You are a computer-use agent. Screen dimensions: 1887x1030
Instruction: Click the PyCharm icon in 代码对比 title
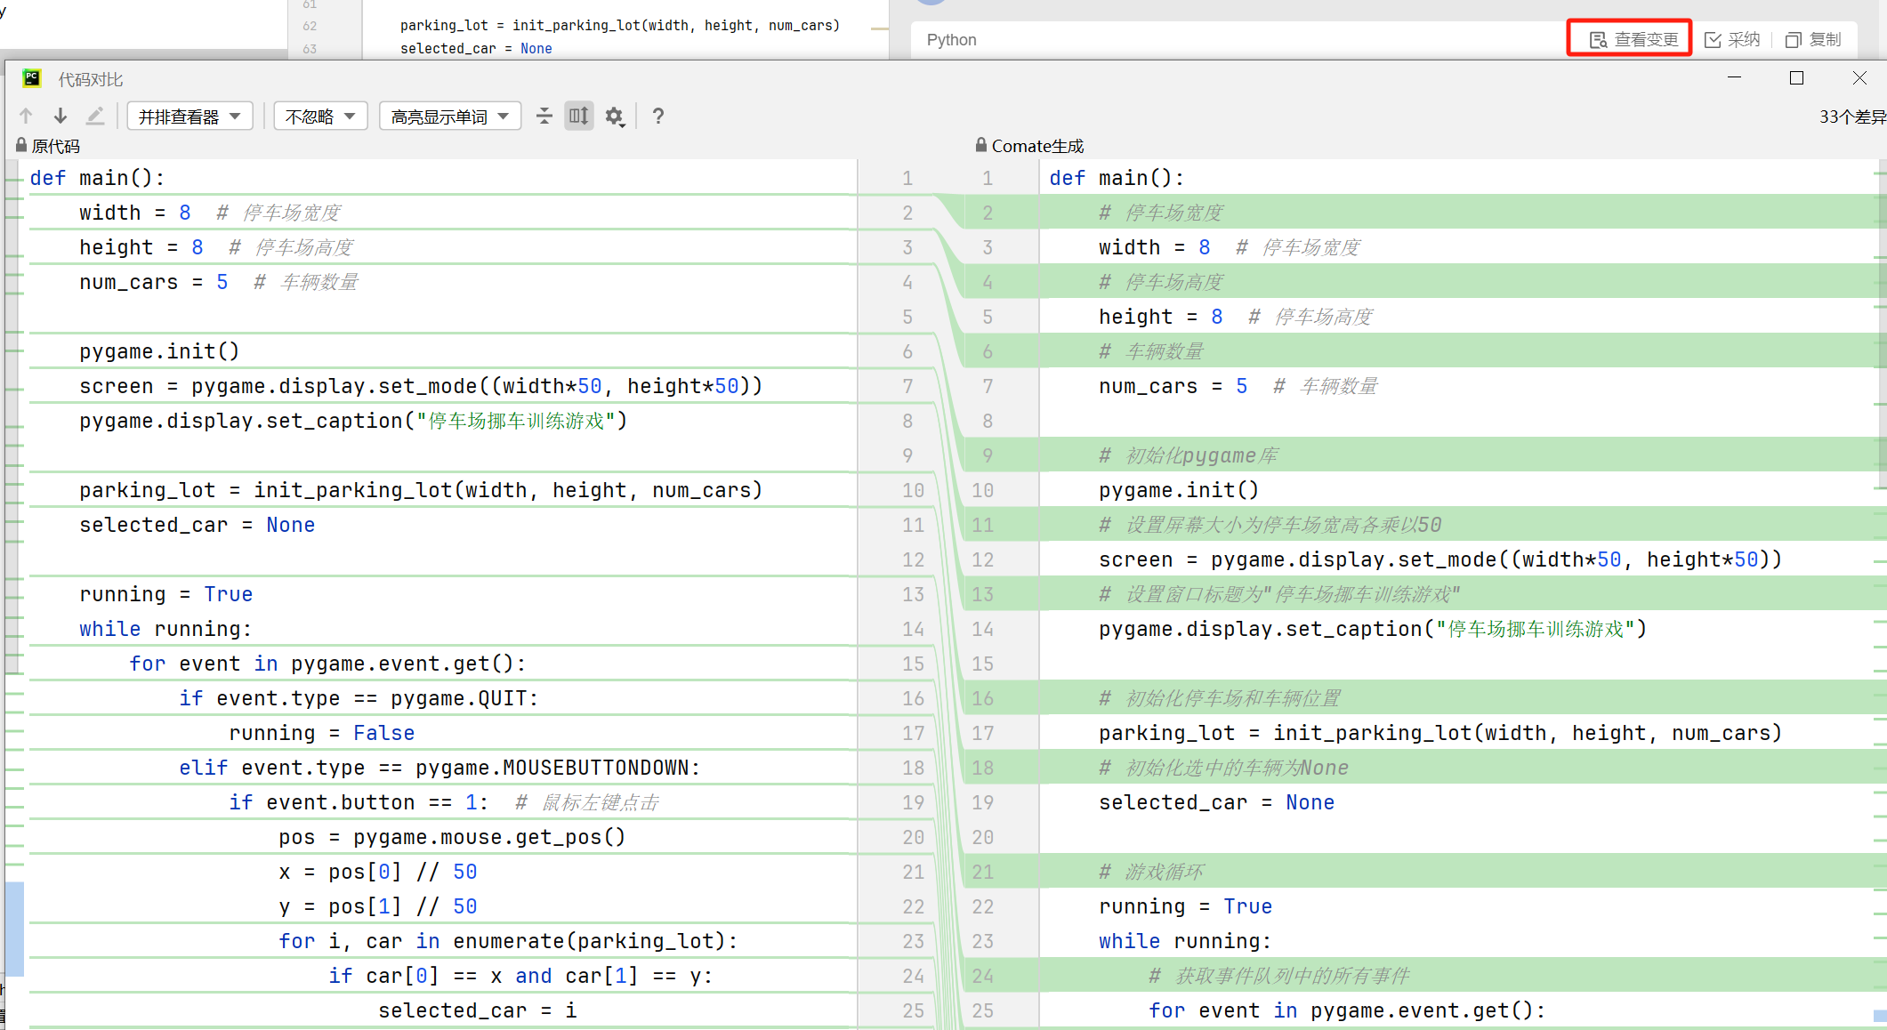point(32,78)
